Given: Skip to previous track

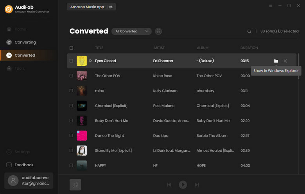Looking at the screenshot, I should pos(169,185).
